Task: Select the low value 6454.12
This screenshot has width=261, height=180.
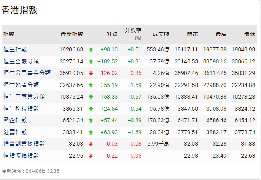Action: [245, 120]
